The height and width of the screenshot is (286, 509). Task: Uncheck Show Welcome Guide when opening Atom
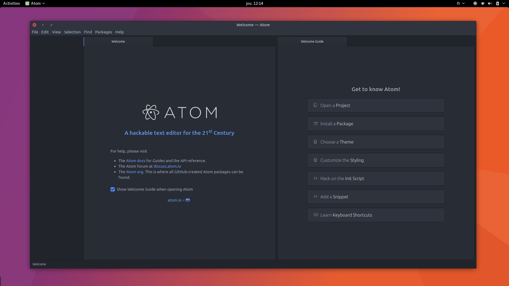(x=113, y=189)
